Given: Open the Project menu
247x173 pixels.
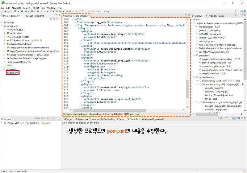Looking at the screenshot, I should (35, 8).
